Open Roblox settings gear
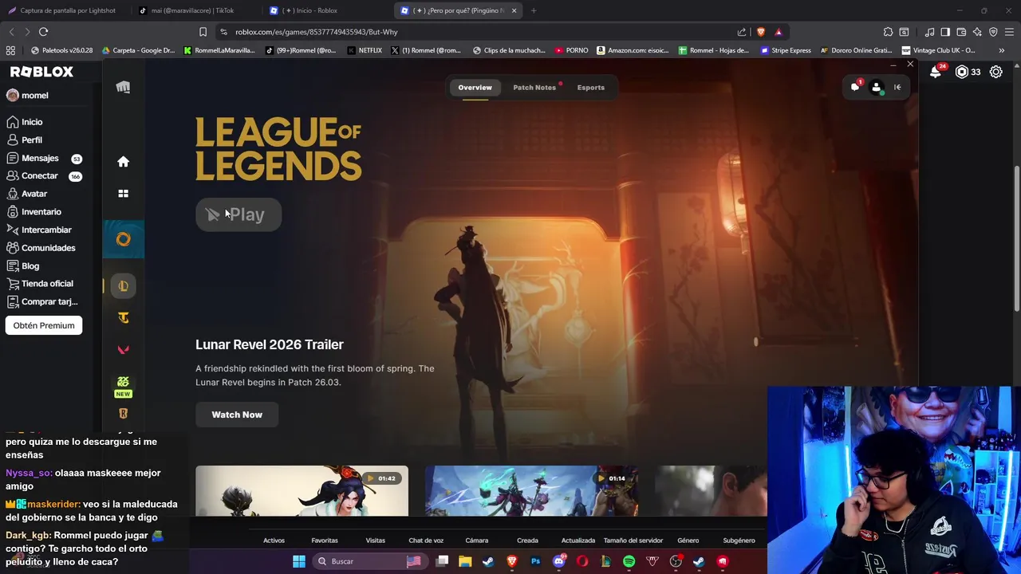The width and height of the screenshot is (1021, 574). pos(996,72)
